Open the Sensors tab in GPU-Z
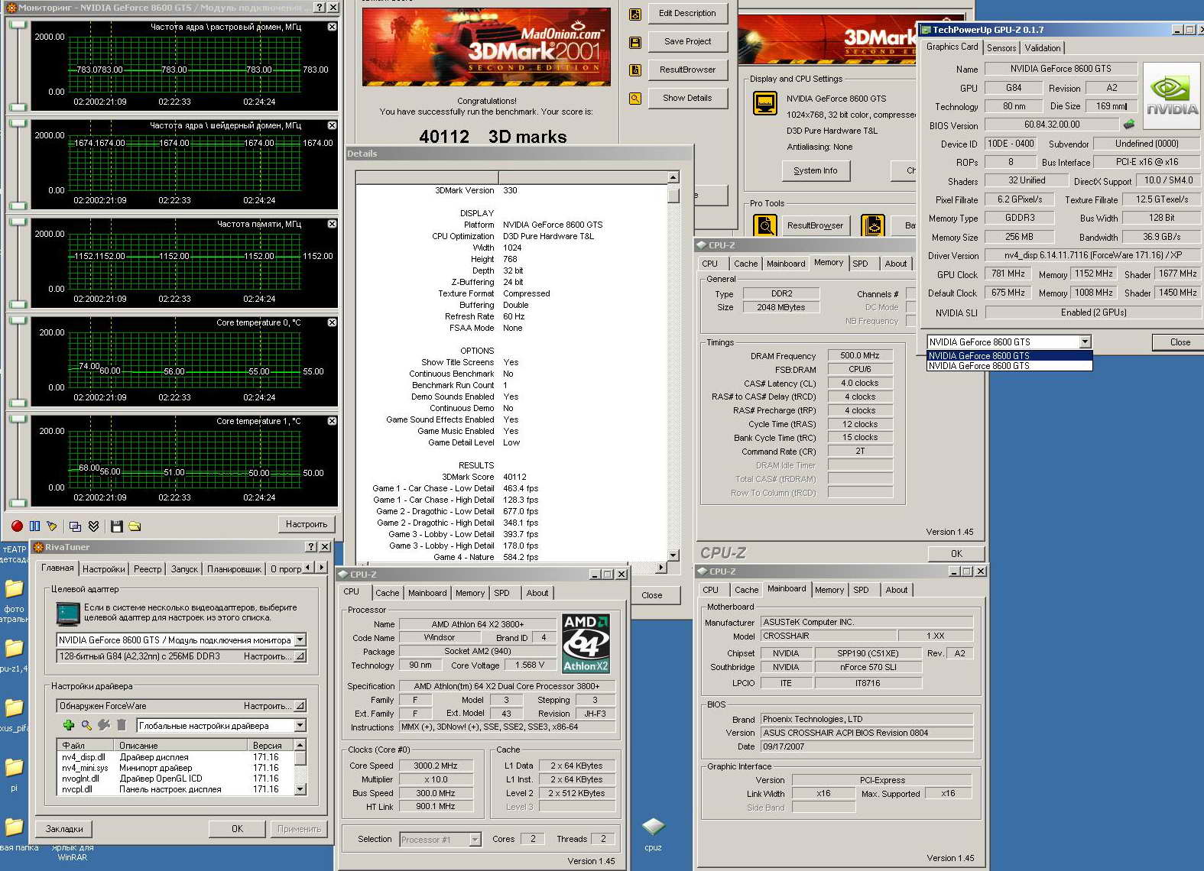 1001,48
